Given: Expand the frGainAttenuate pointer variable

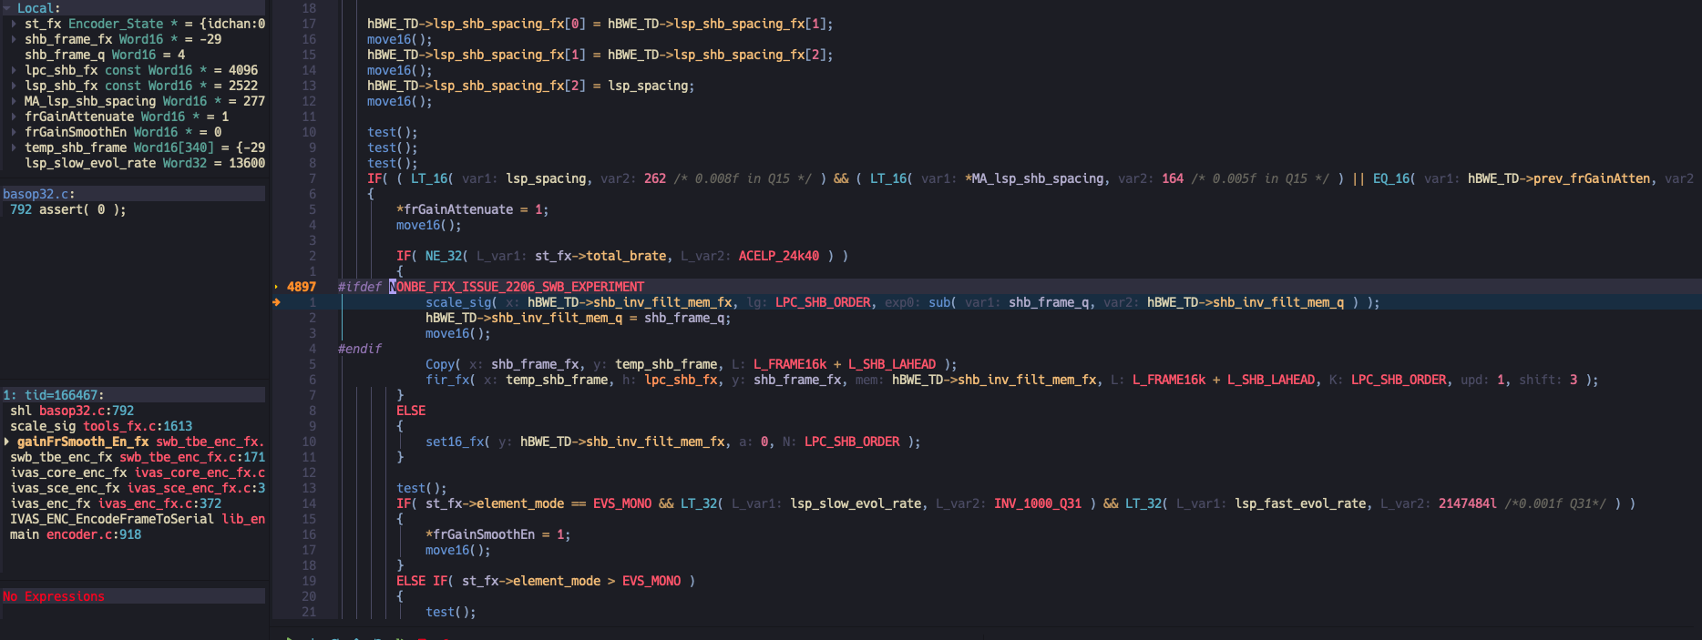Looking at the screenshot, I should [14, 117].
